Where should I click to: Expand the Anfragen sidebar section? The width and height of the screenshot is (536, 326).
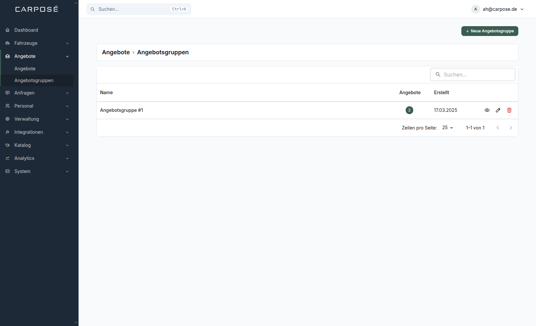37,93
